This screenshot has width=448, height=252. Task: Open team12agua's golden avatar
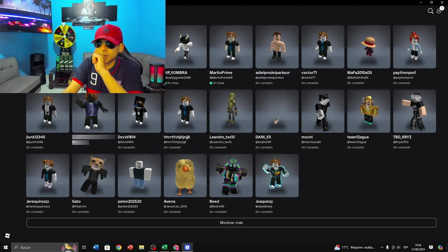point(369,111)
